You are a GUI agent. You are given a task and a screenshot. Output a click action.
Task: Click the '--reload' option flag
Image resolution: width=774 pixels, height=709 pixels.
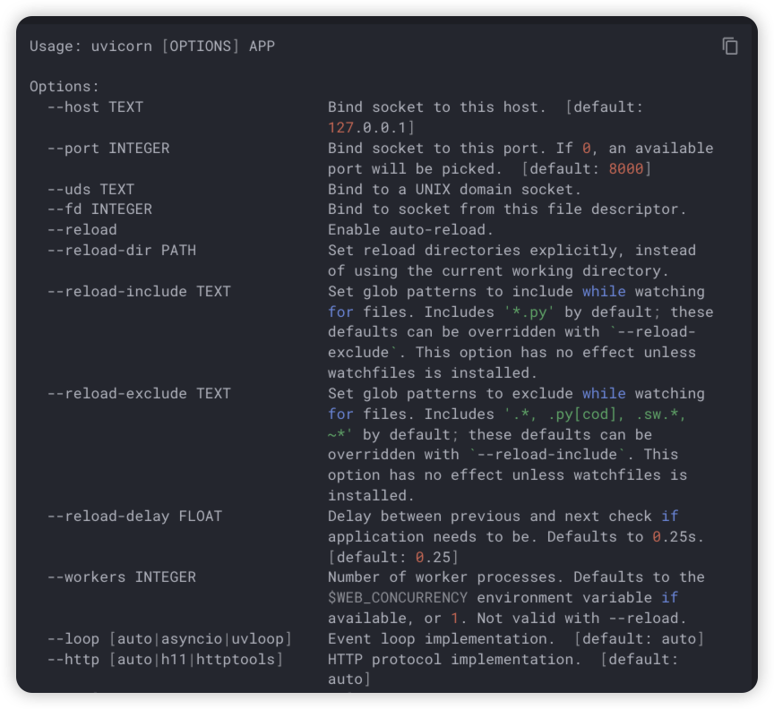point(82,230)
